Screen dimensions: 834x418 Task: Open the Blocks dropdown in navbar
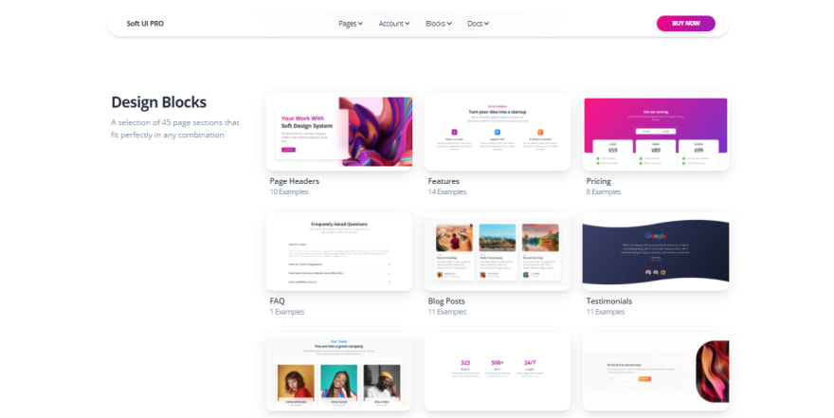pyautogui.click(x=439, y=24)
